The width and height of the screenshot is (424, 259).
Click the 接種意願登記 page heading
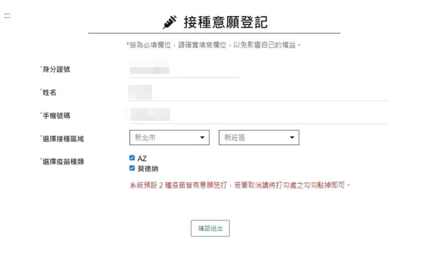[x=225, y=22]
